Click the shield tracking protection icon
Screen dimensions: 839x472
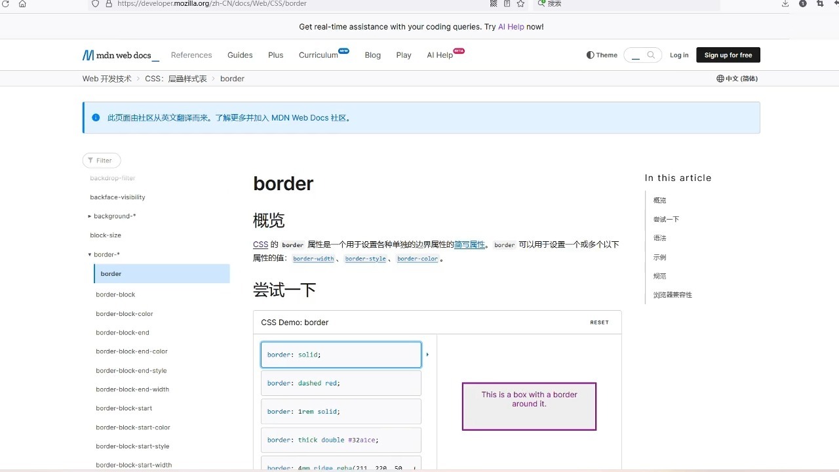click(x=96, y=4)
